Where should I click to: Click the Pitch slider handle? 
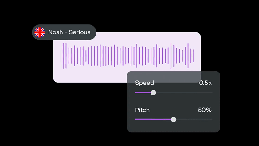(174, 119)
